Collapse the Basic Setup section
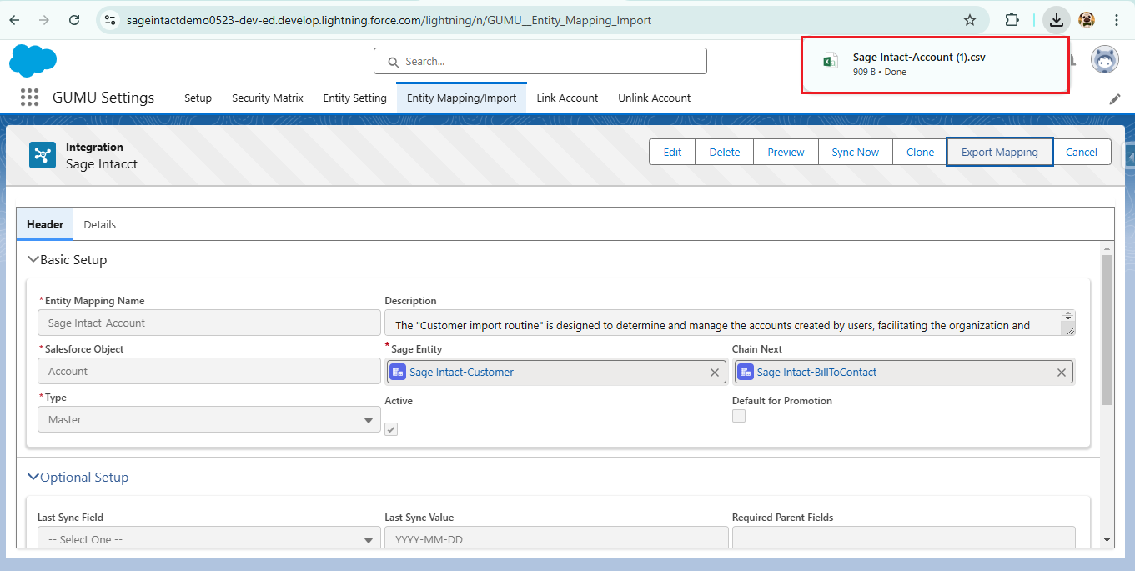 (34, 260)
